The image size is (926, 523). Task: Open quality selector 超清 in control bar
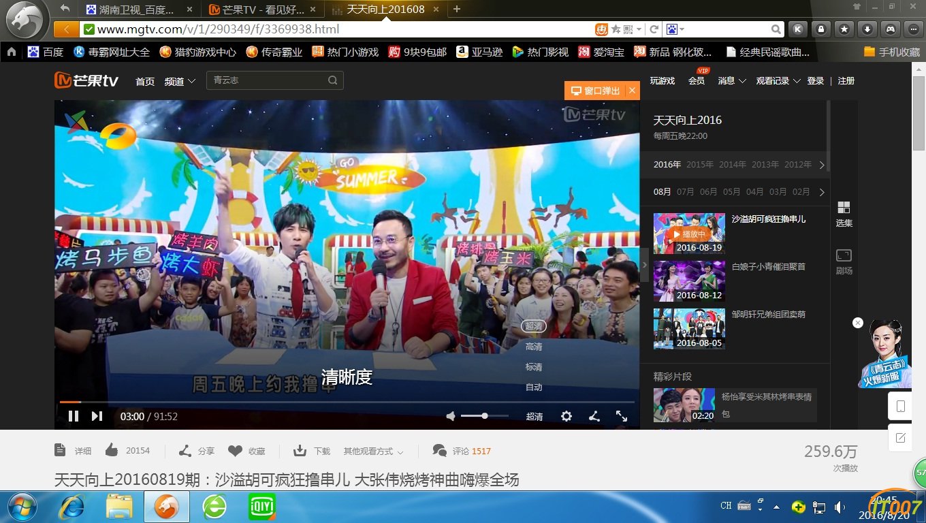point(534,417)
